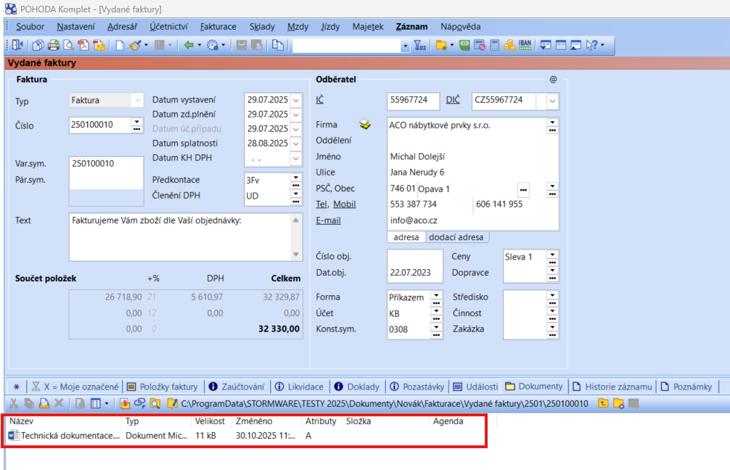Click the PDF export toolbar icon
The height and width of the screenshot is (470, 730).
click(x=83, y=46)
